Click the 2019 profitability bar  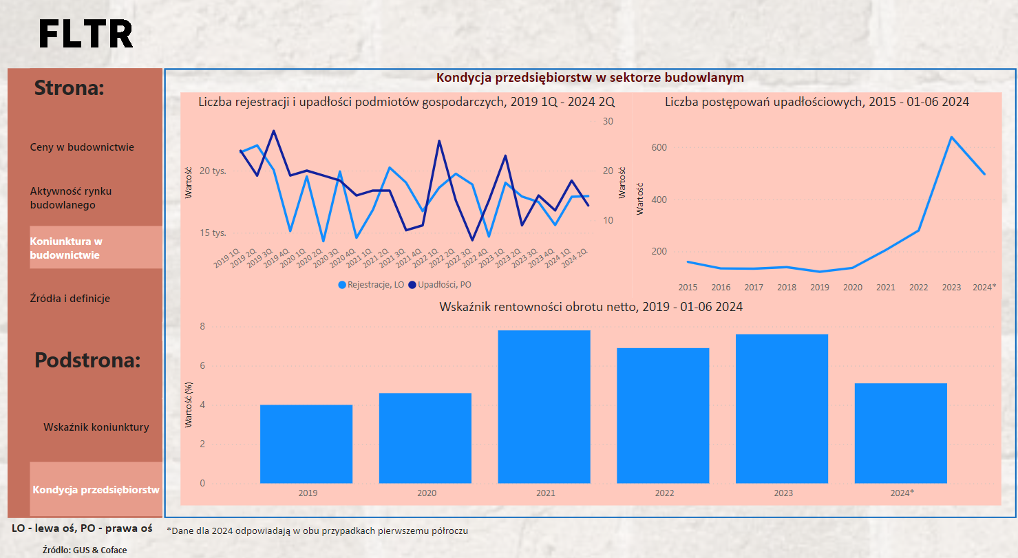(306, 444)
